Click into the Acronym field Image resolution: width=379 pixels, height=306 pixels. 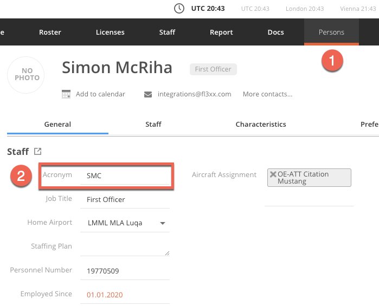[x=125, y=176]
